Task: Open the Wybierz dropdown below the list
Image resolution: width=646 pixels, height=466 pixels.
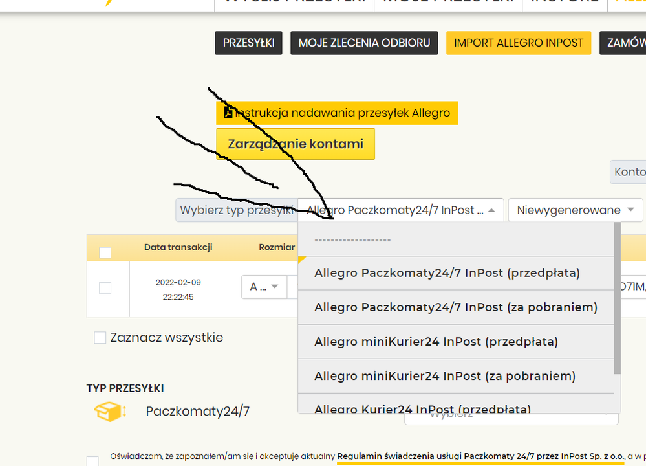Action: [x=511, y=419]
